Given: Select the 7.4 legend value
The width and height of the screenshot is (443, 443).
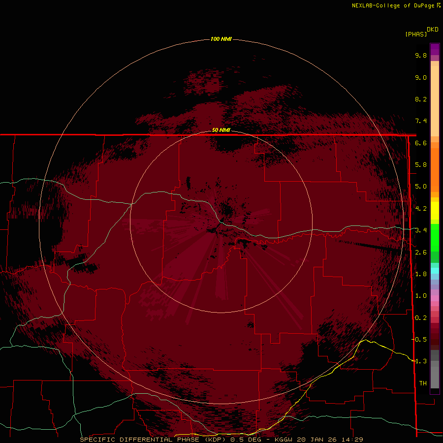Looking at the screenshot, I should pos(421,121).
